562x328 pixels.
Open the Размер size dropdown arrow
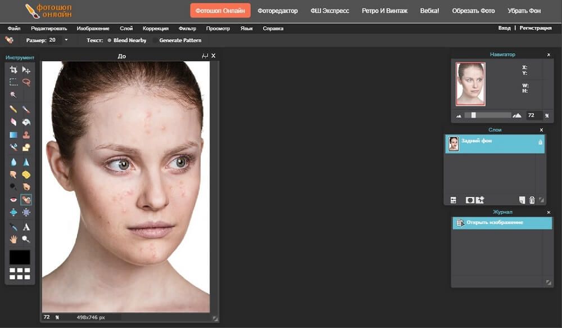coord(66,40)
